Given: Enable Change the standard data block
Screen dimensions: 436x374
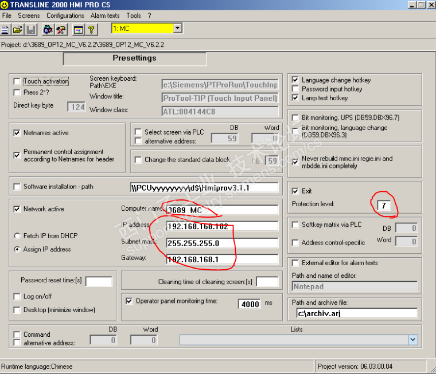Looking at the screenshot, I should tap(138, 160).
